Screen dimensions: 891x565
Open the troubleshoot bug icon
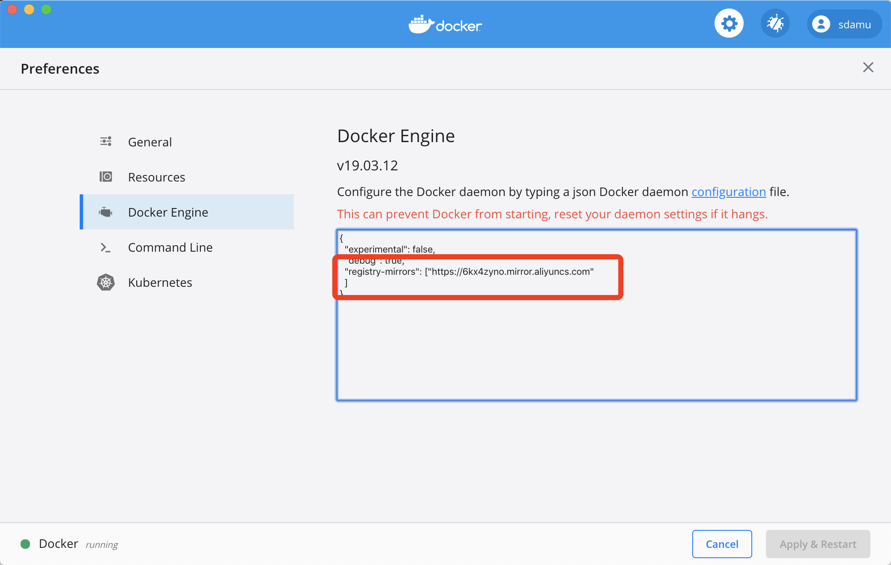775,24
